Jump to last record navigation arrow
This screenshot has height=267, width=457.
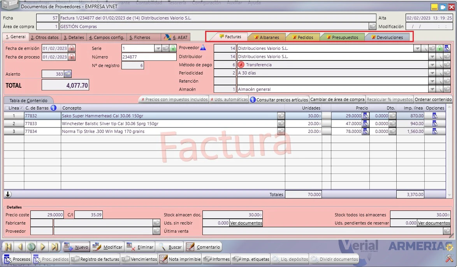tap(54, 247)
